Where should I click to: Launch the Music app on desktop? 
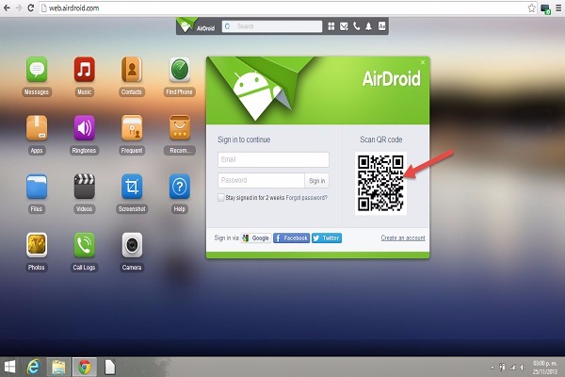click(85, 71)
